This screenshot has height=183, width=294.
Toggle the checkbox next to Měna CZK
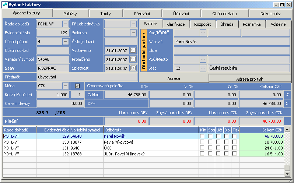(77, 86)
